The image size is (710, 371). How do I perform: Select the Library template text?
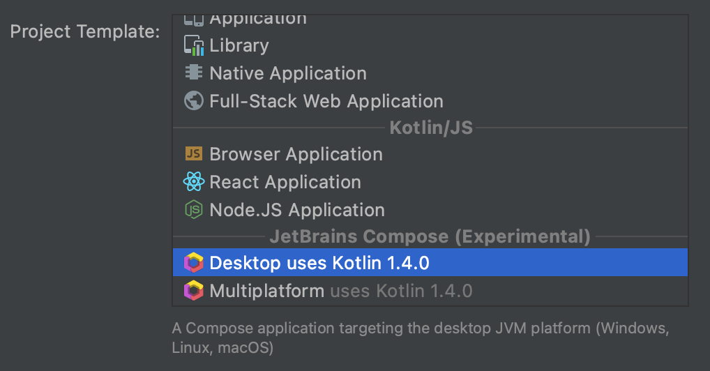coord(239,46)
